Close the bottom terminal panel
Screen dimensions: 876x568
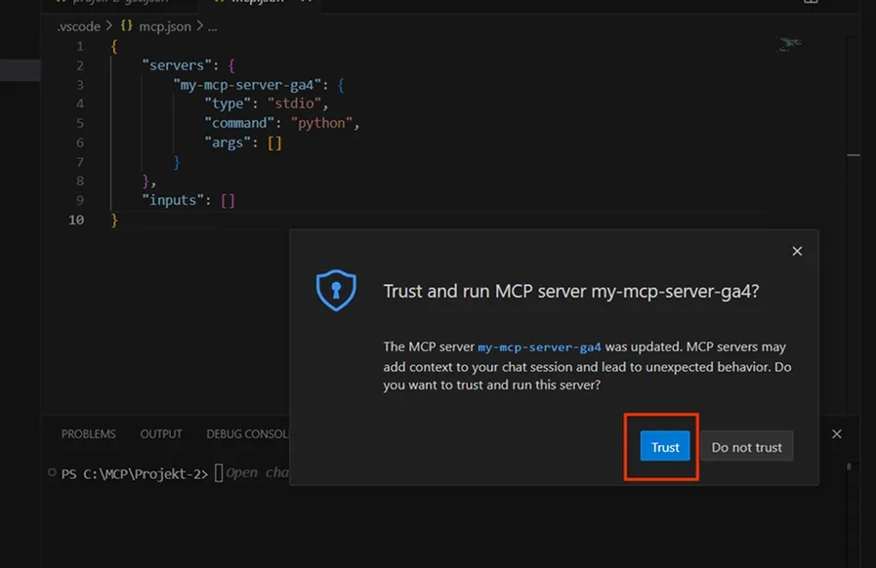836,434
